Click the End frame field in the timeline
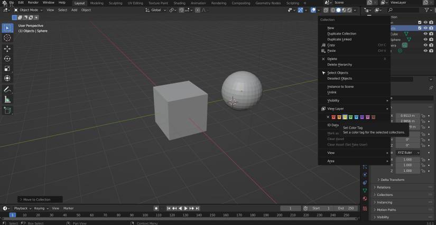Viewport: 436px width, 225px height. [x=346, y=208]
